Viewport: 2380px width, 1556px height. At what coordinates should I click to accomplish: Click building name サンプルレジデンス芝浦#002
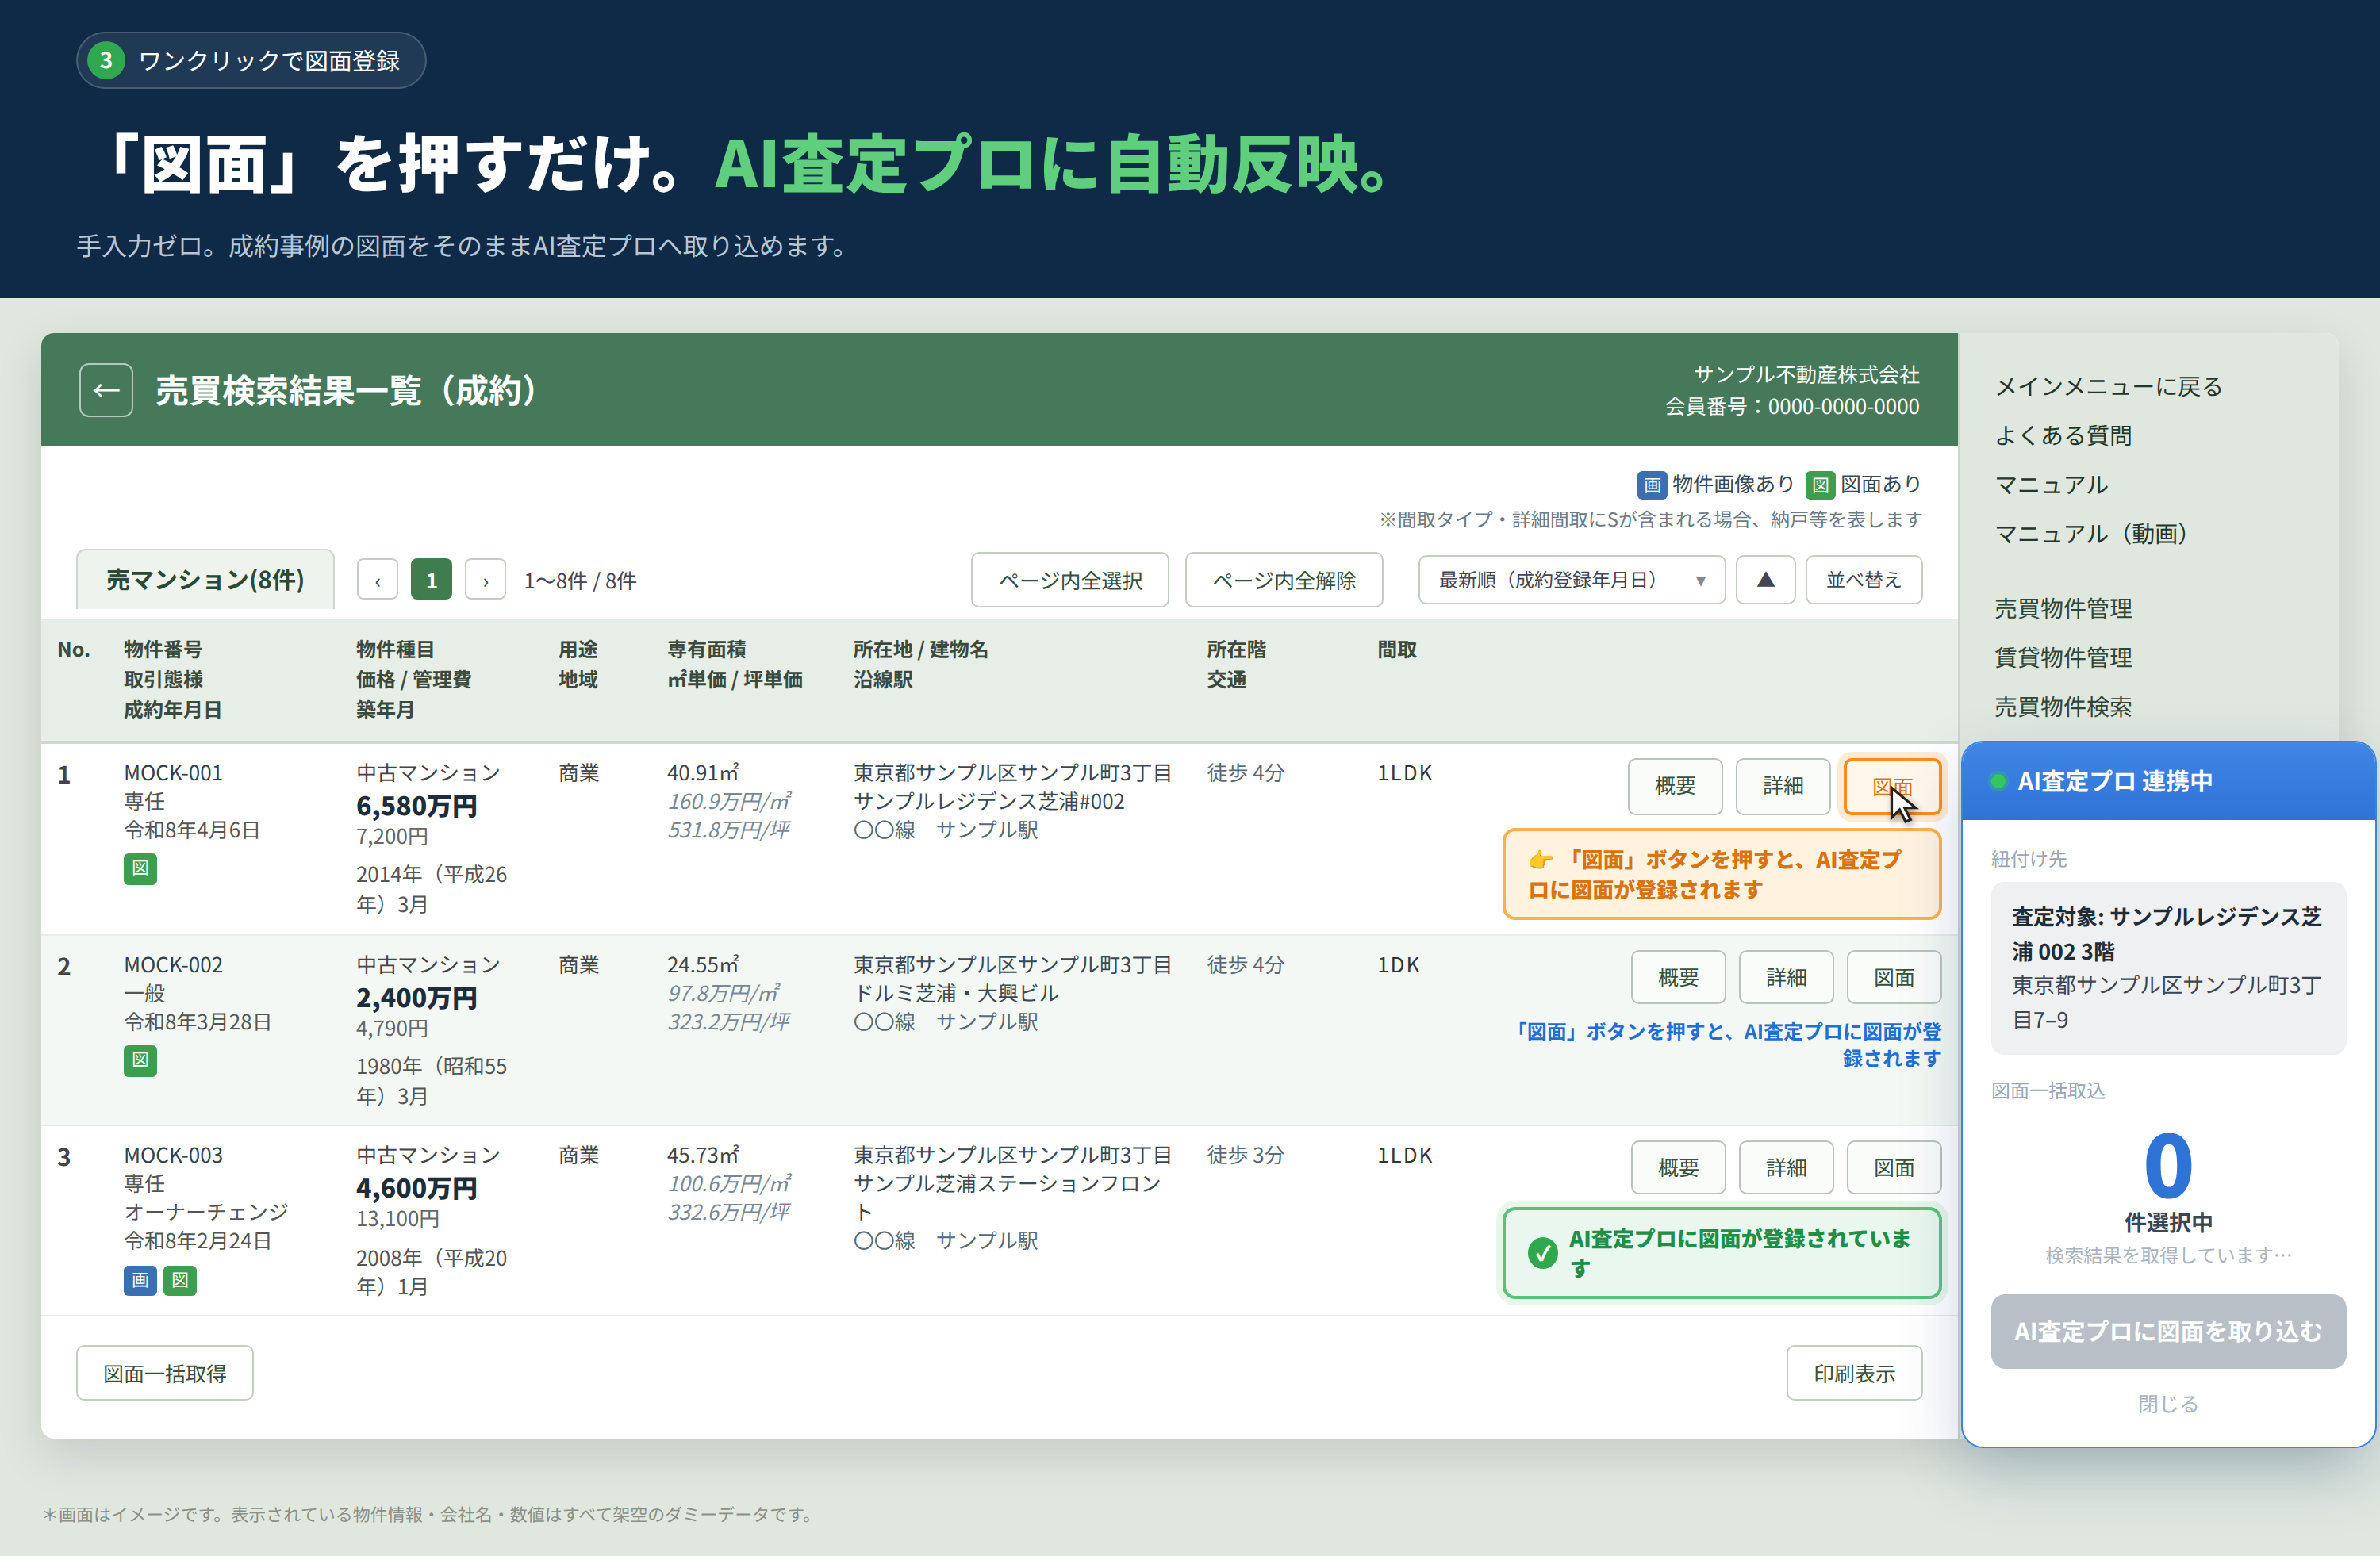[x=989, y=800]
